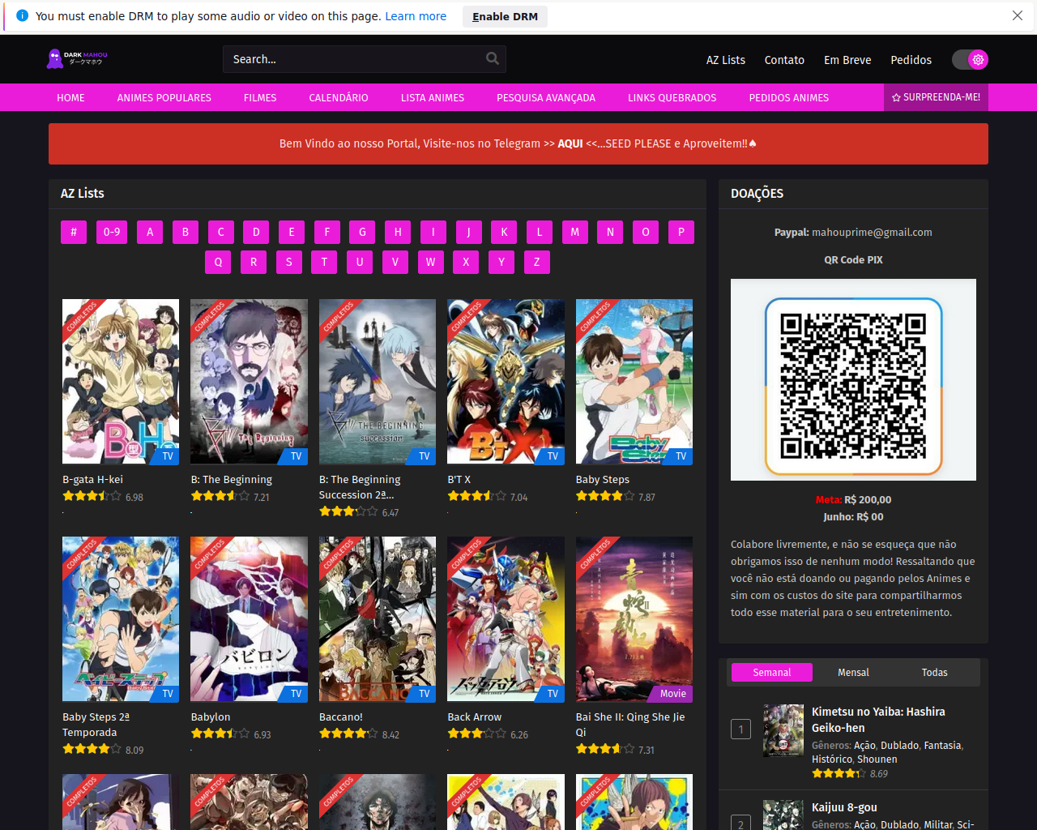The width and height of the screenshot is (1037, 830).
Task: Click the SURPREENDA-ME! star button
Action: pyautogui.click(x=936, y=97)
